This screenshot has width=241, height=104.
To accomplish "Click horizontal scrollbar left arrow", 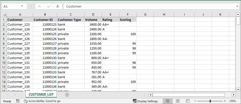I will pyautogui.click(x=151, y=95).
